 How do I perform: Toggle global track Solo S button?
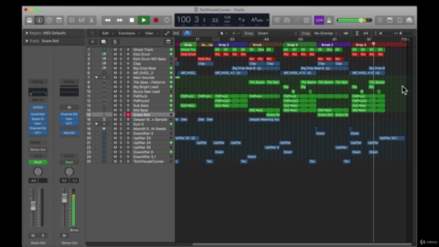pyautogui.click(x=115, y=42)
